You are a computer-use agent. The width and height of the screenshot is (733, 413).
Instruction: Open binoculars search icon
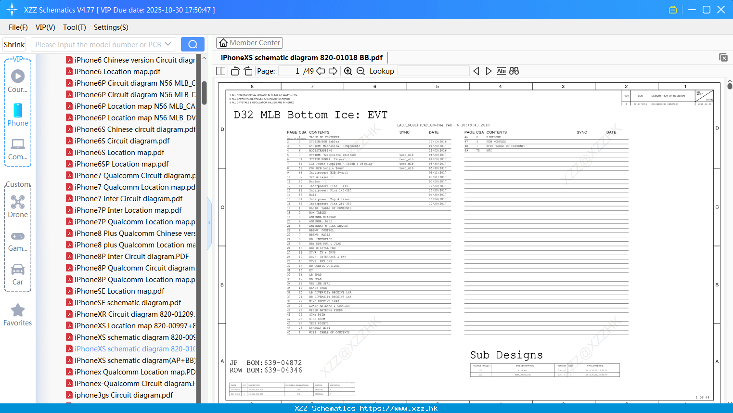click(514, 71)
